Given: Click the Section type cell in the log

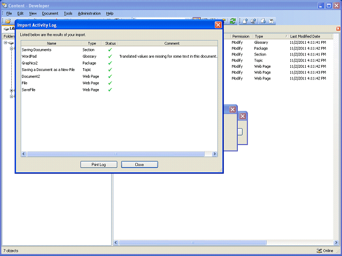Looking at the screenshot, I should coord(88,50).
